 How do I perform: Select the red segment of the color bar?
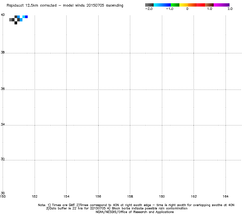[201, 5]
